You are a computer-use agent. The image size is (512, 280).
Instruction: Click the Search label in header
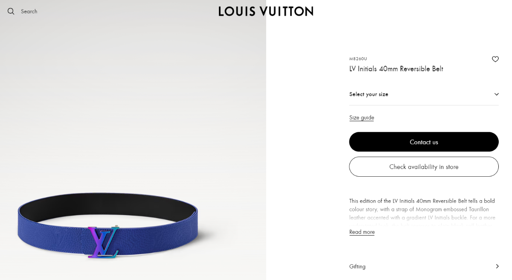[29, 12]
